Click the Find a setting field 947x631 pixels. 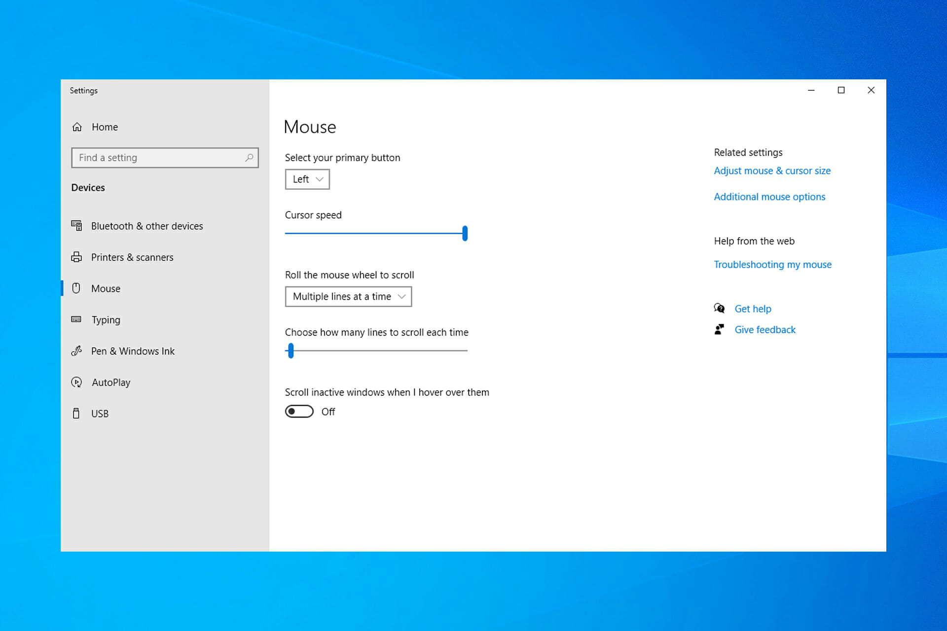[x=165, y=158]
